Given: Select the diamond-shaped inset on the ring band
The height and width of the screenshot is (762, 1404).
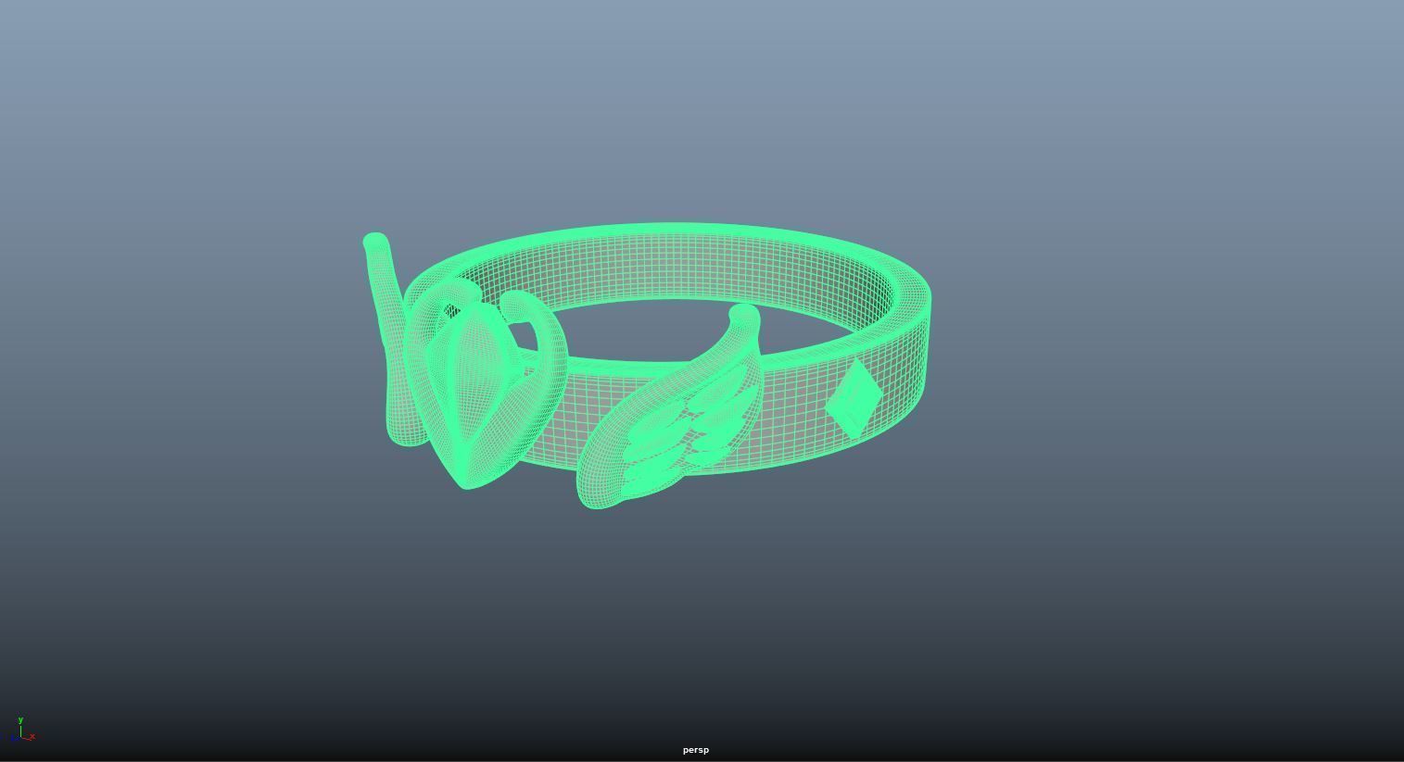Looking at the screenshot, I should click(853, 399).
